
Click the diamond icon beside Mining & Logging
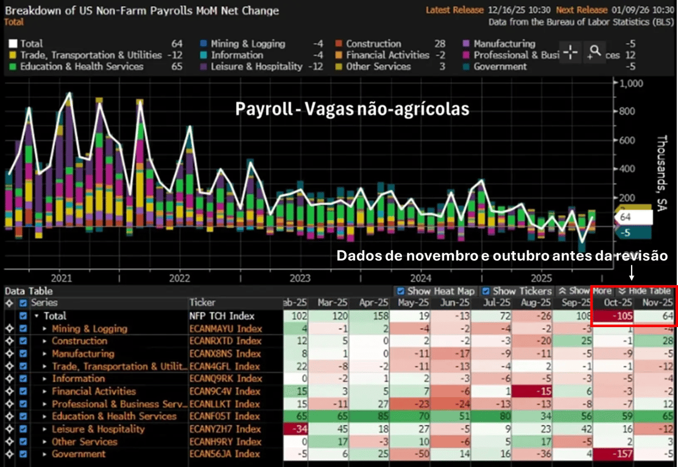pos(9,329)
